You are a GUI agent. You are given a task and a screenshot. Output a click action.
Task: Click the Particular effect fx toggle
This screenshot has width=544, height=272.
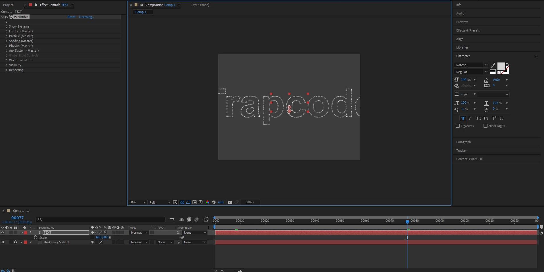[7, 17]
